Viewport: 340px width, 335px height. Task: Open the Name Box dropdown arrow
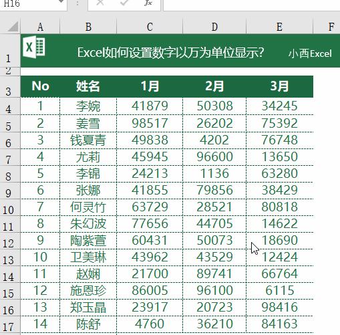click(61, 2)
